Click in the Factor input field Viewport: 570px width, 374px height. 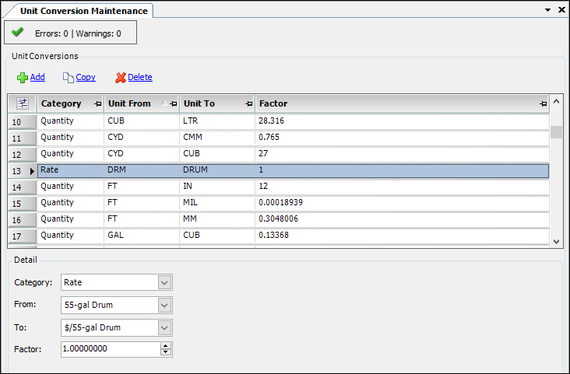(109, 349)
